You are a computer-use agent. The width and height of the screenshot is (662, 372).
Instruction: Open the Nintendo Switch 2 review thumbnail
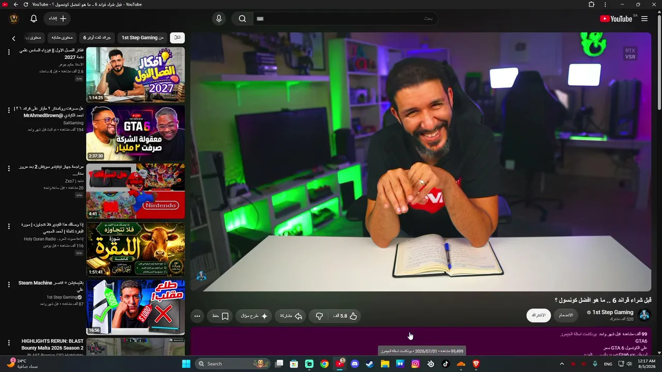[136, 192]
